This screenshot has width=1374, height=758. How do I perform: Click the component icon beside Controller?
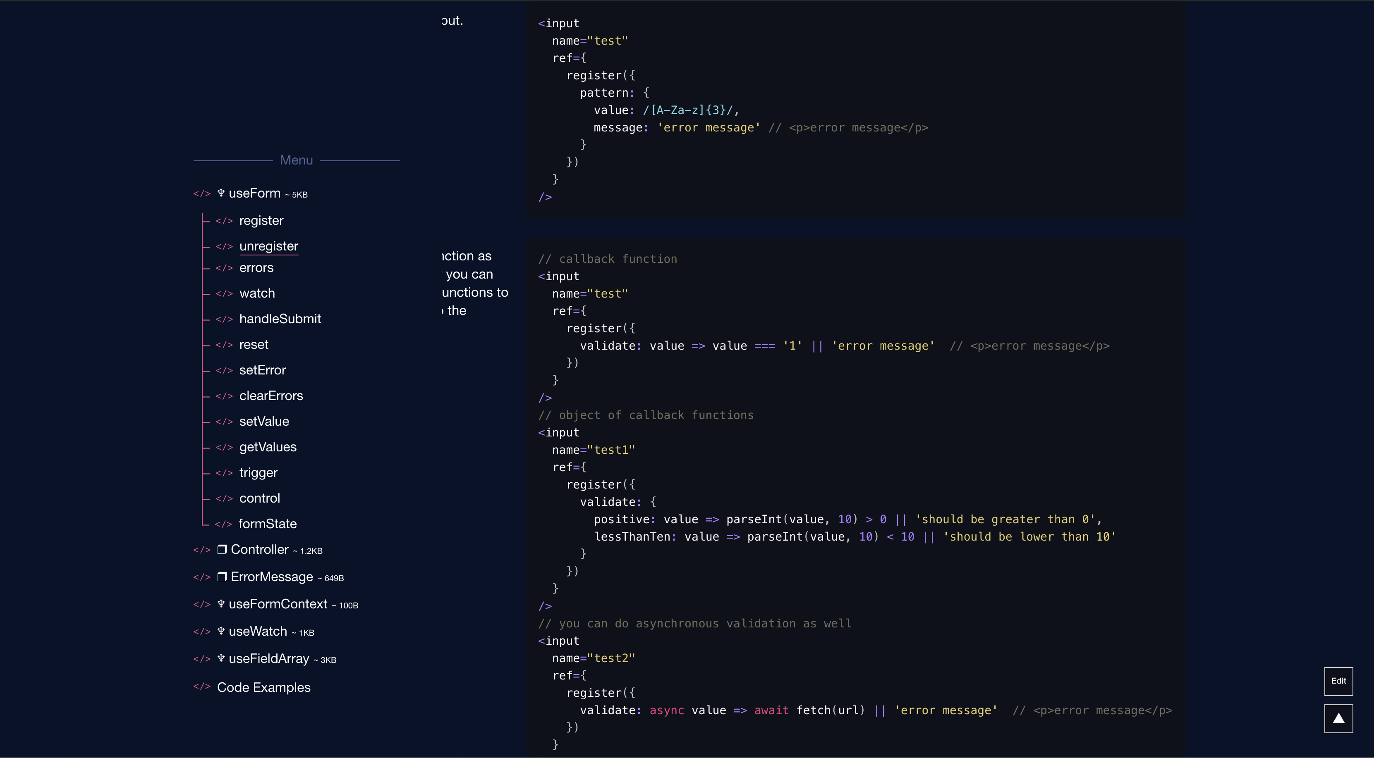(x=223, y=549)
